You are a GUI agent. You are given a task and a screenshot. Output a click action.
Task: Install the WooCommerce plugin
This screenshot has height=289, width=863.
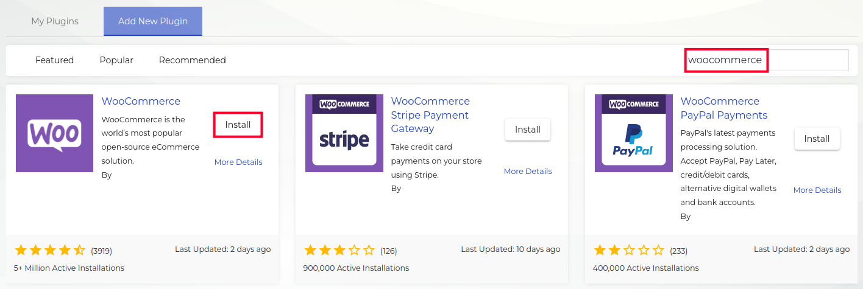(238, 125)
